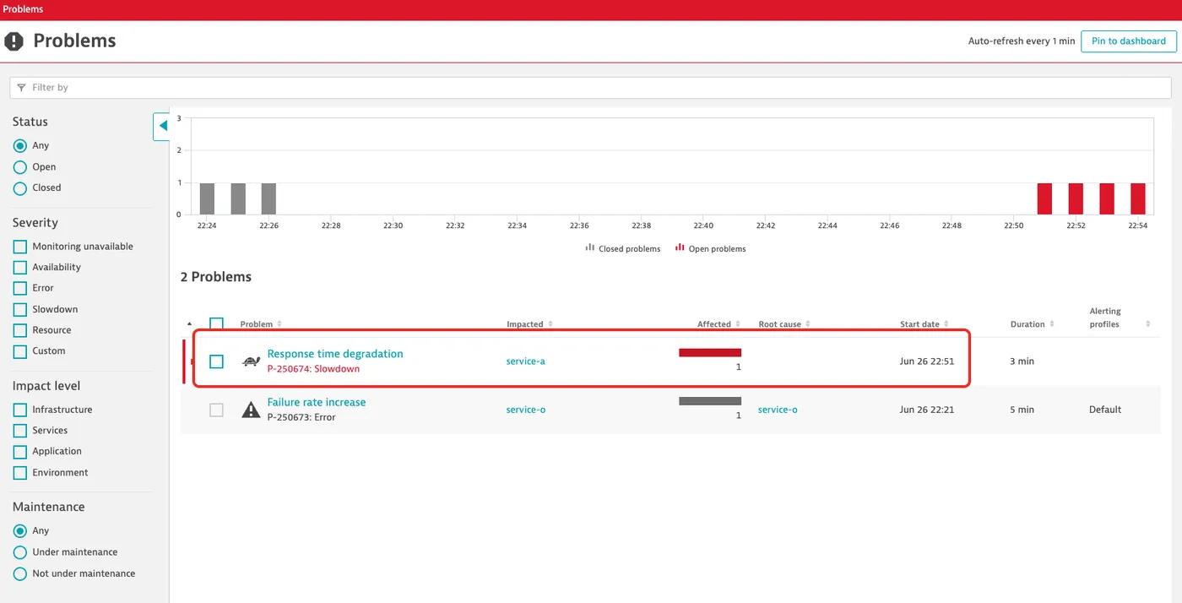This screenshot has height=603, width=1182.
Task: Select Under maintenance radio option
Action: pos(20,552)
